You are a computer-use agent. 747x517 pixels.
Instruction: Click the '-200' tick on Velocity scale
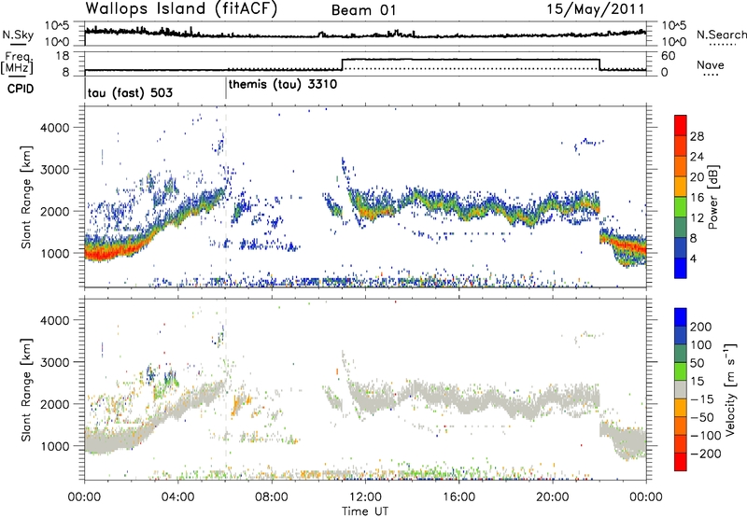706,454
